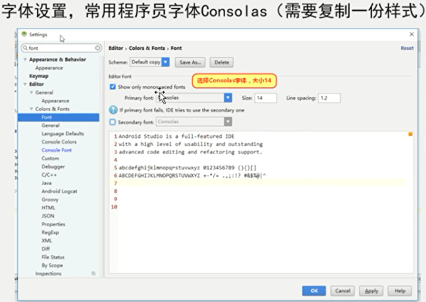Image resolution: width=426 pixels, height=302 pixels.
Task: Open Inspections settings
Action: pyautogui.click(x=48, y=273)
